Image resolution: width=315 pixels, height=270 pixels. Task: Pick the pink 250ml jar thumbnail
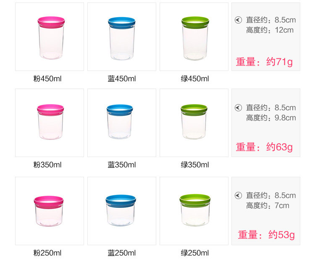[x=50, y=211]
